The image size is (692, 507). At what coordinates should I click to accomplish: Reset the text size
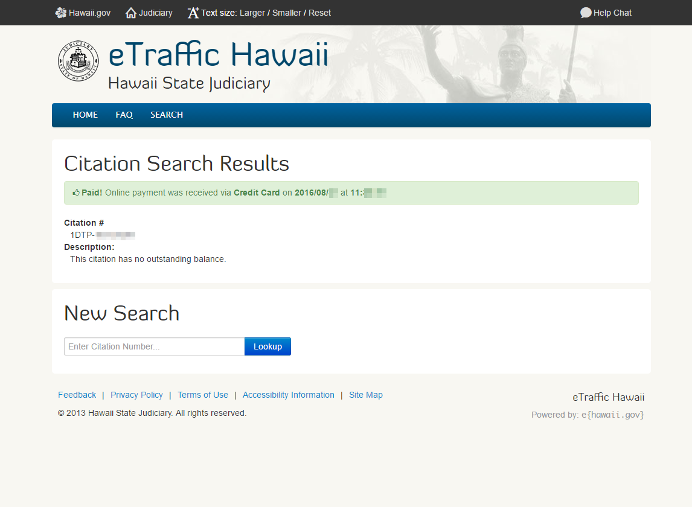319,13
